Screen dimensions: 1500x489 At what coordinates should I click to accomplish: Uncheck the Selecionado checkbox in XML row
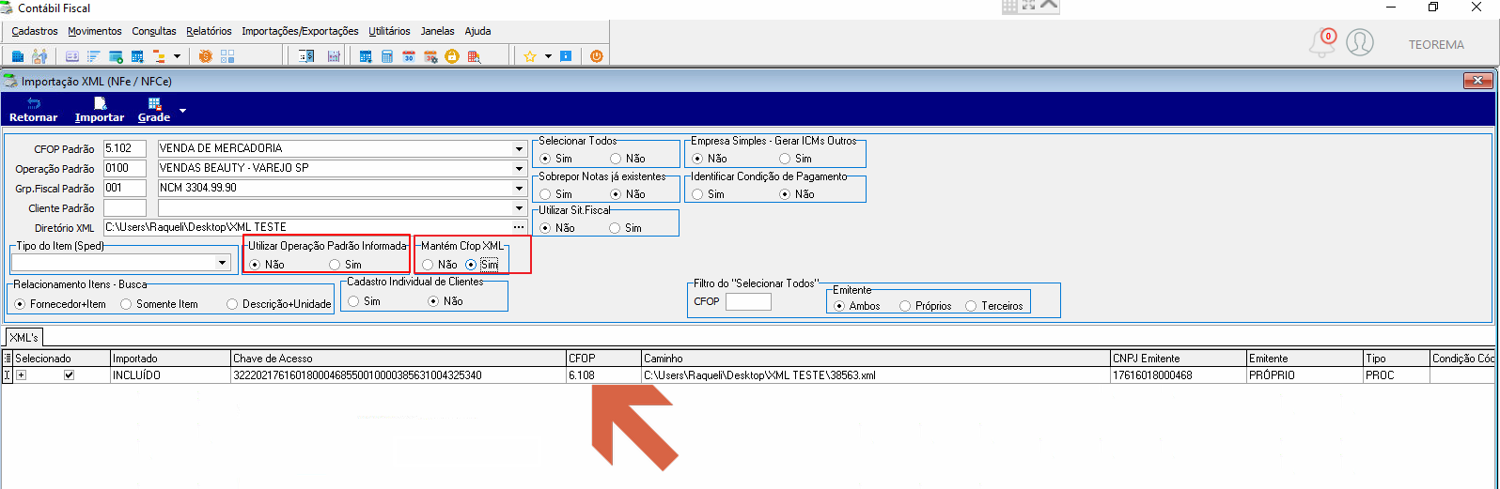[x=69, y=375]
